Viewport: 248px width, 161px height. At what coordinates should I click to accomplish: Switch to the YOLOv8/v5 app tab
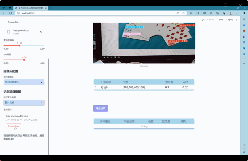(x=31, y=8)
